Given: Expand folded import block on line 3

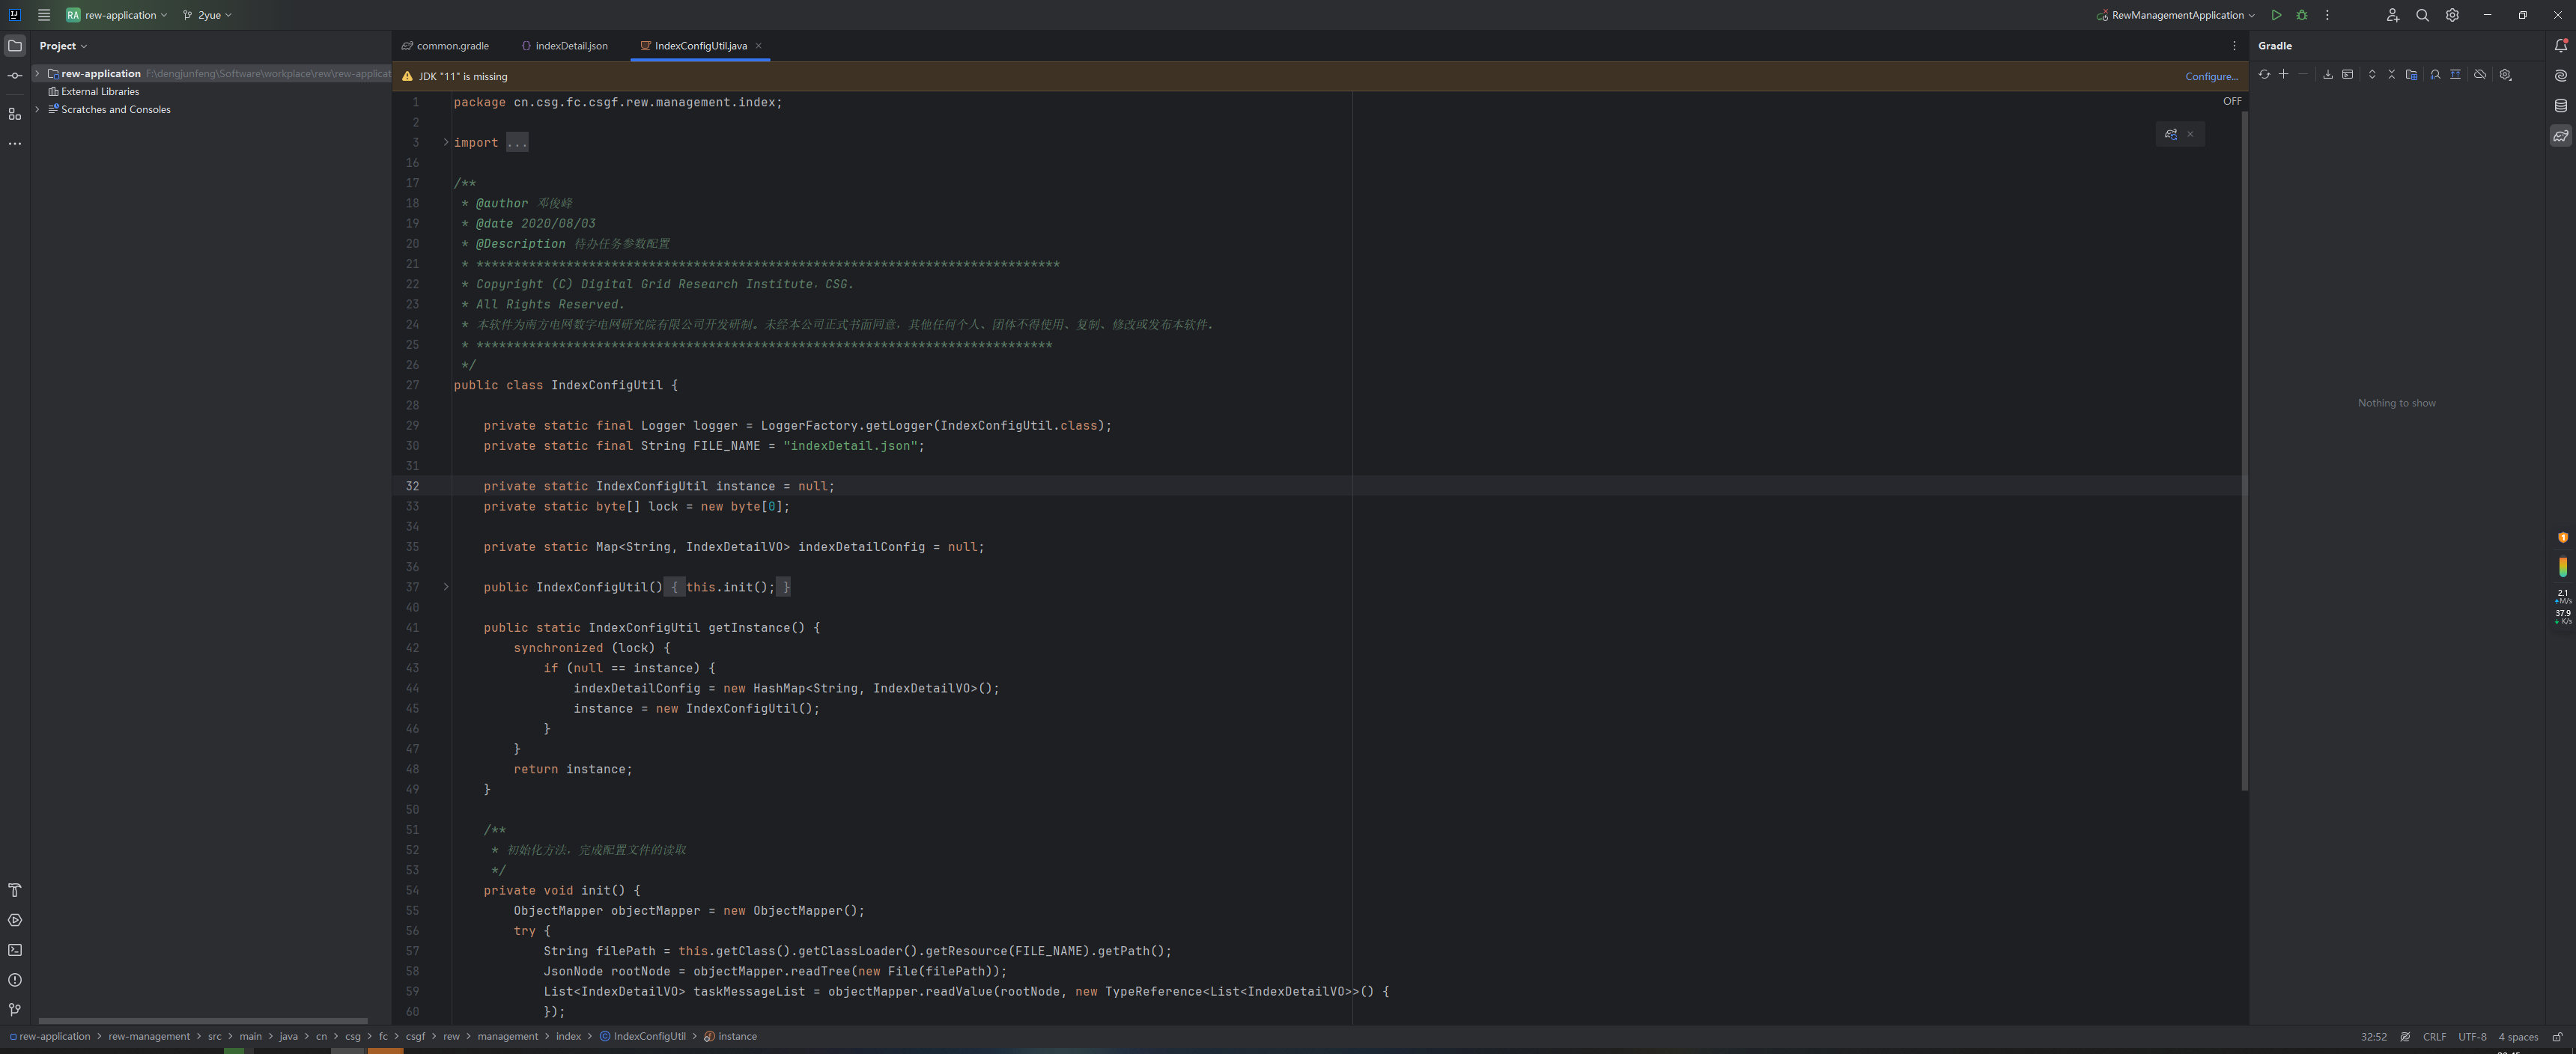Looking at the screenshot, I should [446, 142].
